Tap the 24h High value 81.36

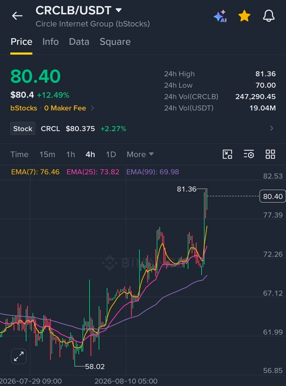[x=265, y=74]
